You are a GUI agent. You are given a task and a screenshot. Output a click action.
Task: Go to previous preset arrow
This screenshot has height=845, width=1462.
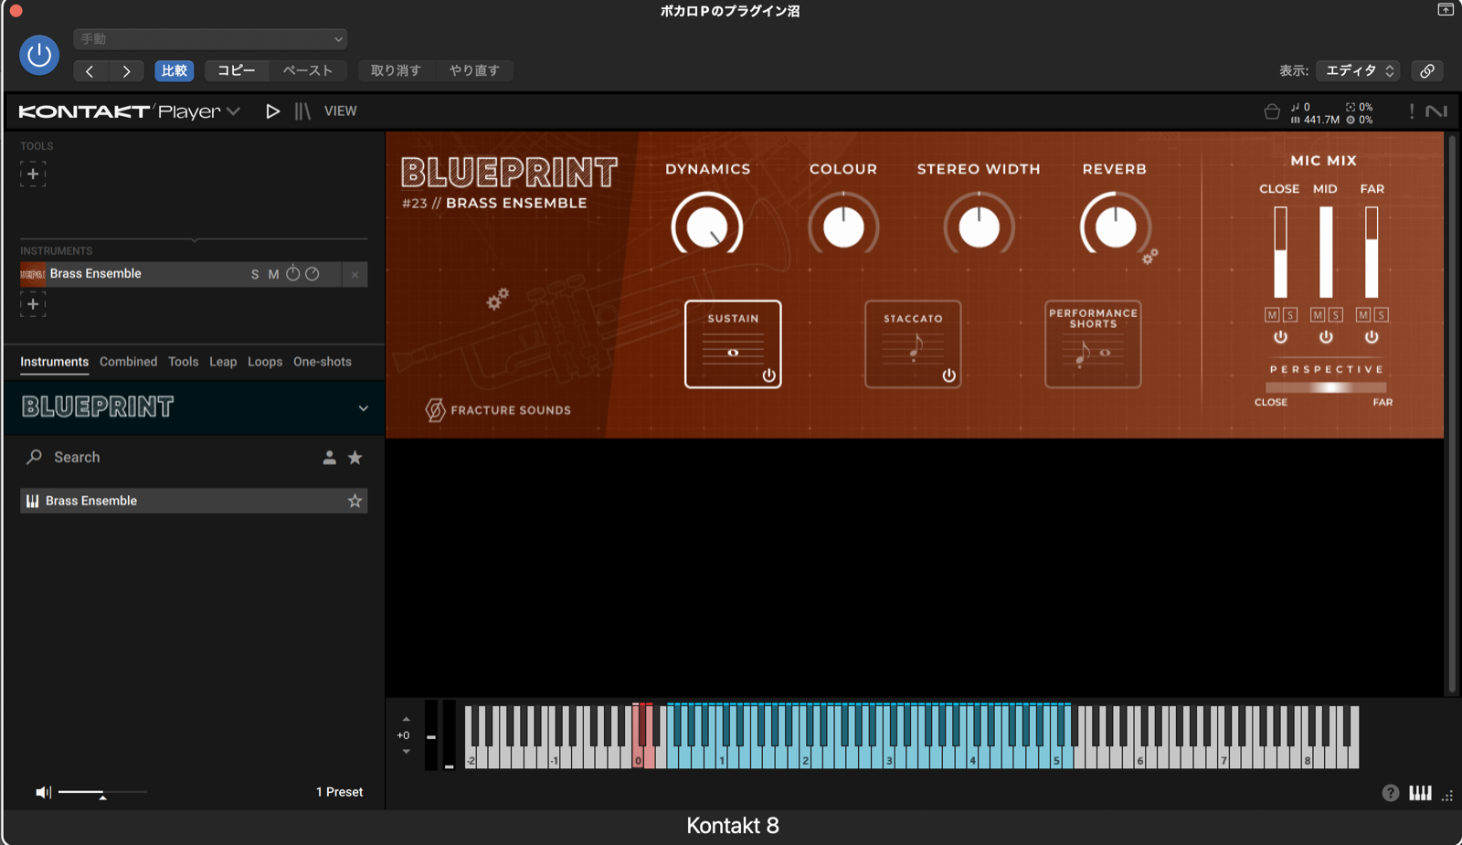pos(90,71)
